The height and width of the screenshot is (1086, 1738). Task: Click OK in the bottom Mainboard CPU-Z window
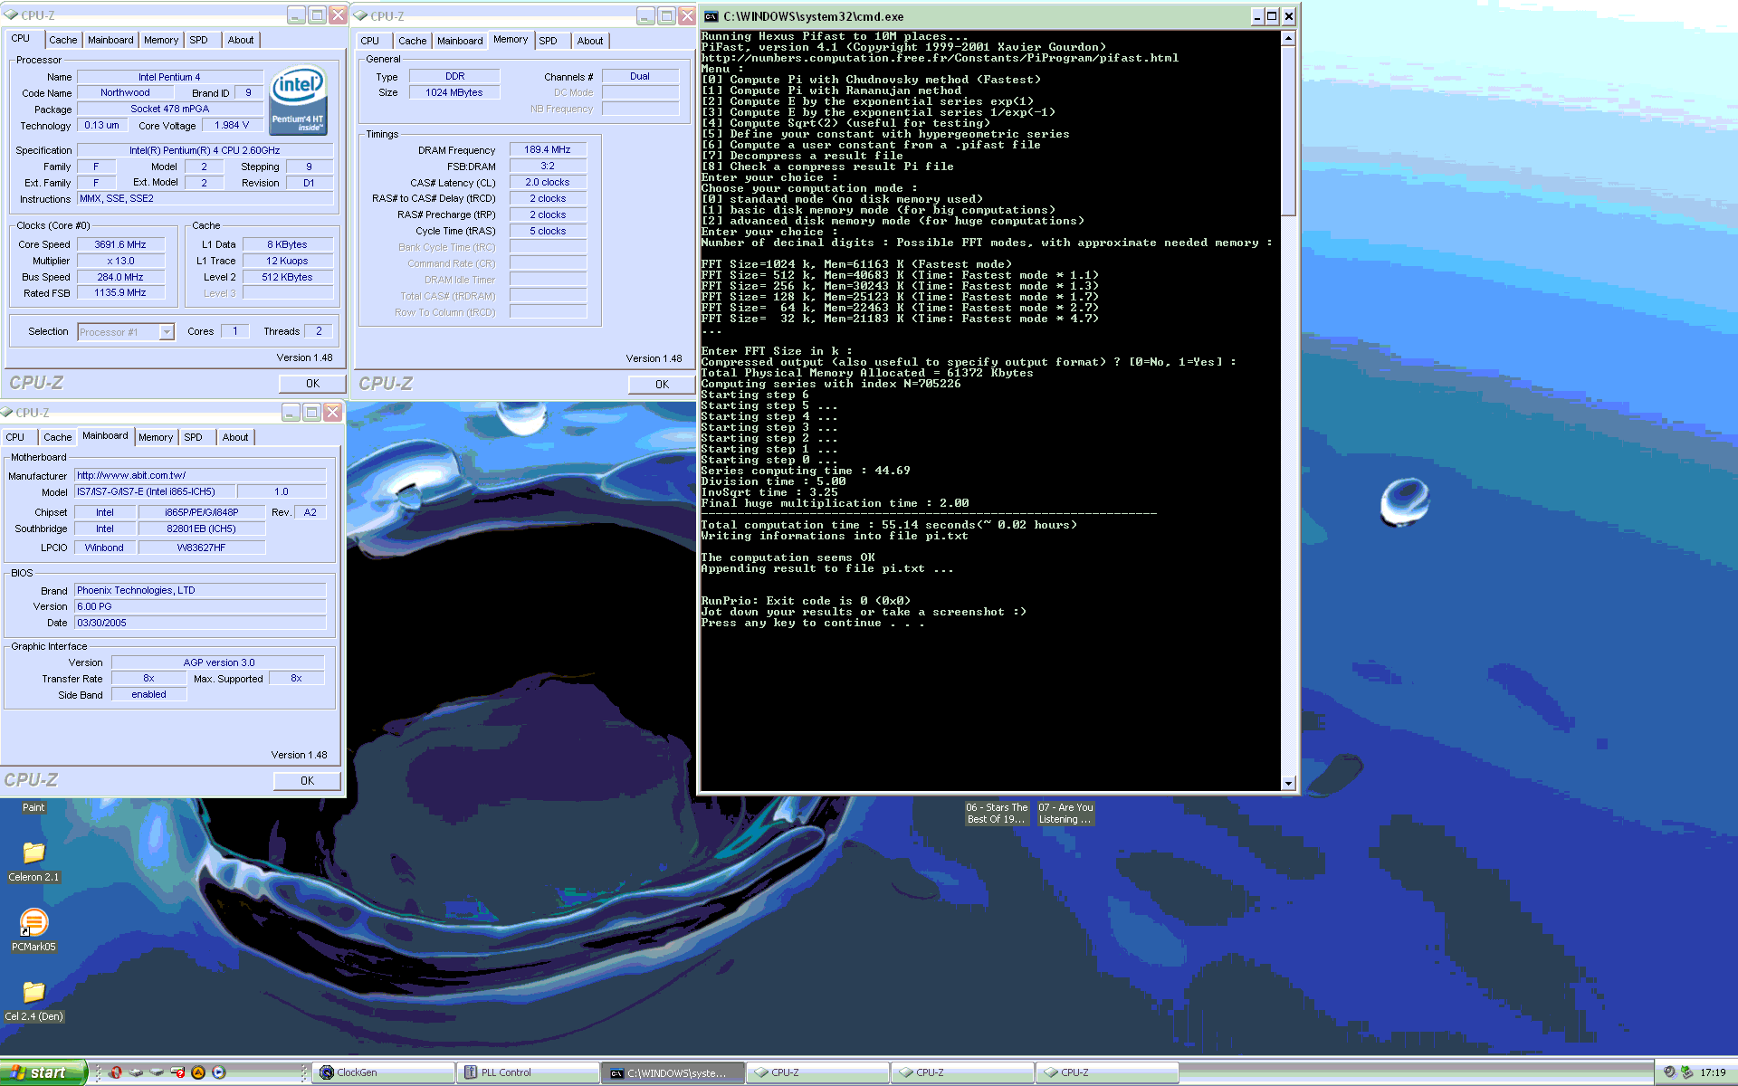click(307, 781)
